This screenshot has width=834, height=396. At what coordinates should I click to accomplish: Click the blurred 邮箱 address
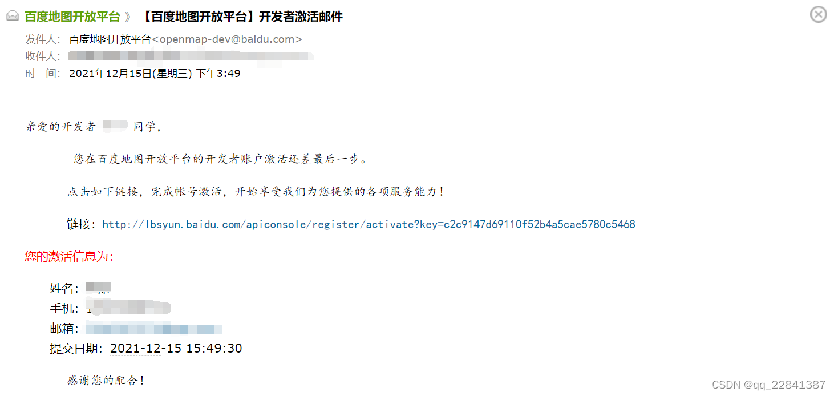(x=154, y=329)
